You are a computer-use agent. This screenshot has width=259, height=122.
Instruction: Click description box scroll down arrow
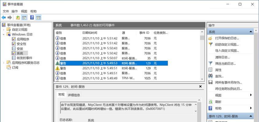tap(196, 111)
